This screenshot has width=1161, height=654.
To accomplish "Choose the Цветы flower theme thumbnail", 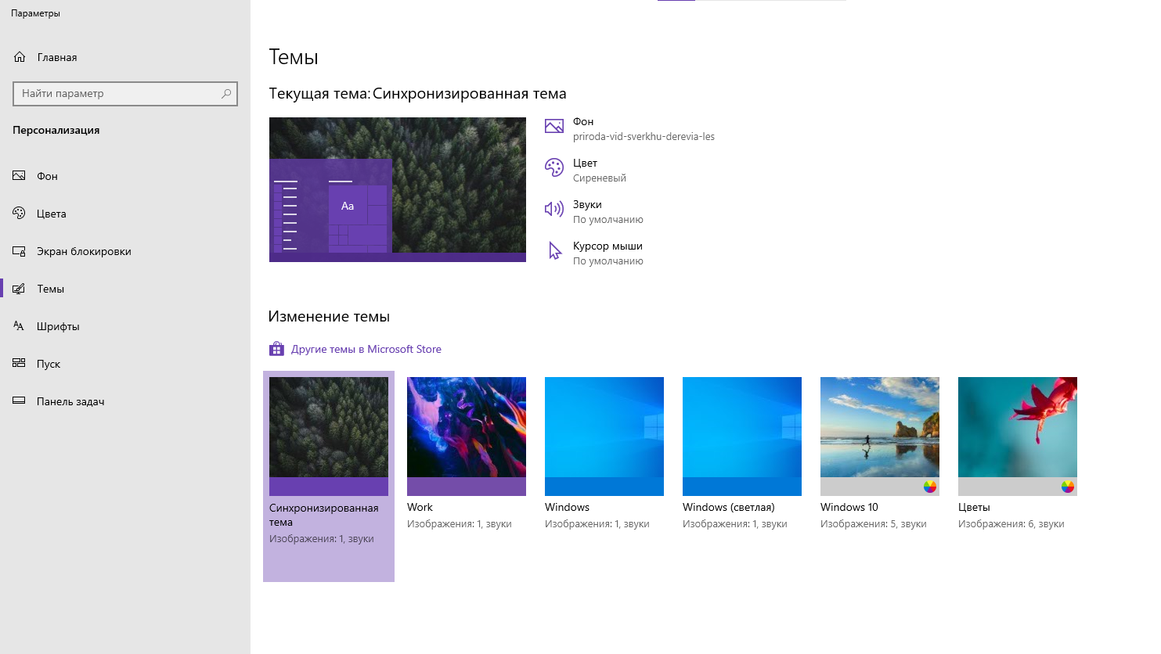I will (1018, 436).
